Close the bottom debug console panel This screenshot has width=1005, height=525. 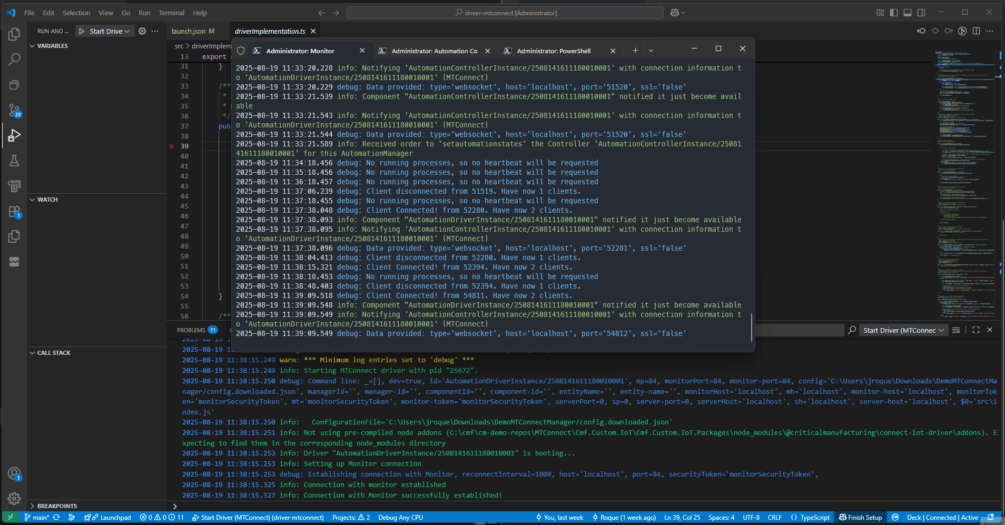click(990, 330)
